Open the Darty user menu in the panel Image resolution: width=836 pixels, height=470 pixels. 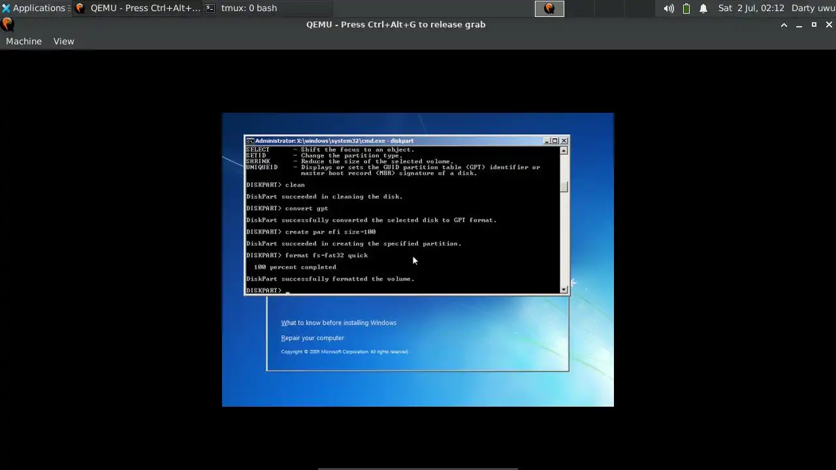tap(812, 8)
